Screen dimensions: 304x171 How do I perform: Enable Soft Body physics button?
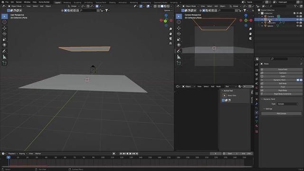click(281, 84)
